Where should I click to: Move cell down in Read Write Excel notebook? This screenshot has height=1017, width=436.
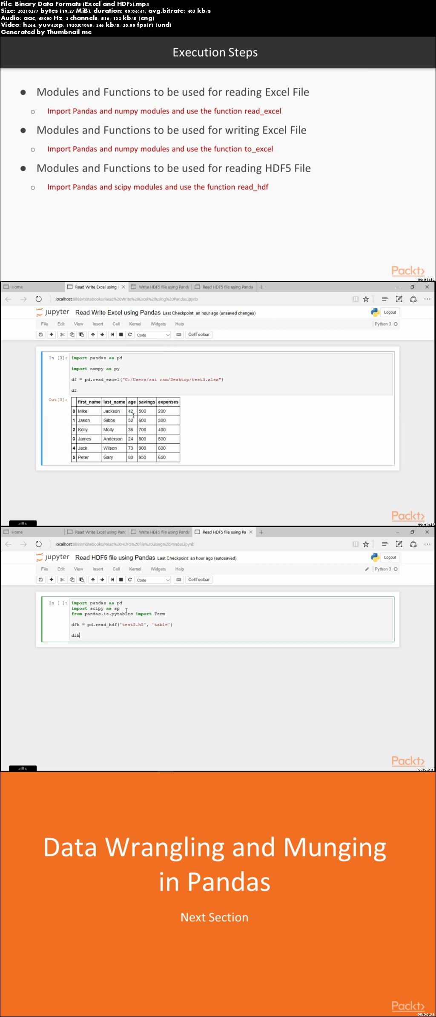coord(102,335)
